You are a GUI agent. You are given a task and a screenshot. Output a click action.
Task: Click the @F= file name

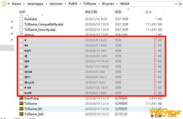point(28,77)
